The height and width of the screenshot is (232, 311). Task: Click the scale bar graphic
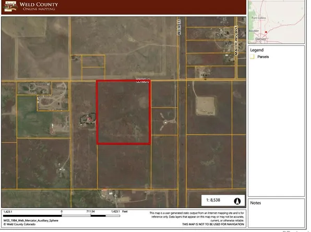(62, 216)
